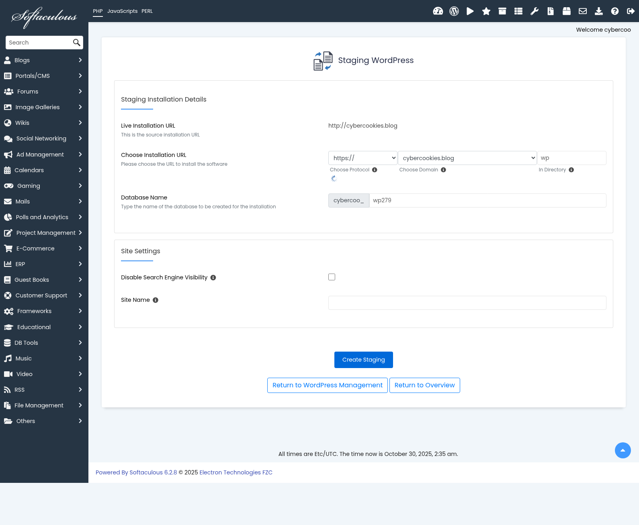Open settings wrench icon
This screenshot has width=639, height=525.
[x=535, y=11]
